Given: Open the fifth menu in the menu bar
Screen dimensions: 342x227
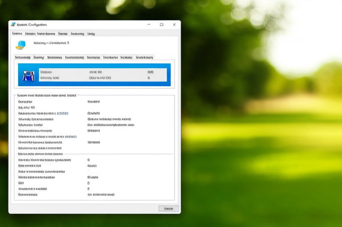Looking at the screenshot, I should (77, 34).
